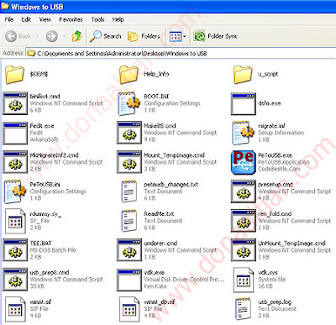The height and width of the screenshot is (325, 336).
Task: Click the binifix4.cmd file name
Action: click(x=45, y=97)
